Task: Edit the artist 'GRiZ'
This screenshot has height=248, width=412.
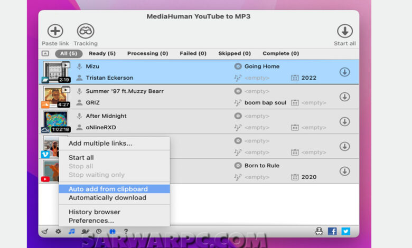Action: 93,102
